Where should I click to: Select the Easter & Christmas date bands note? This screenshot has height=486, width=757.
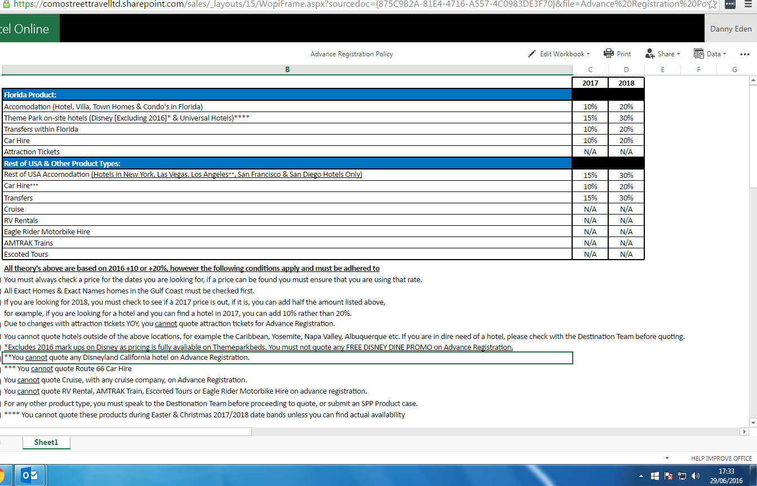(205, 414)
